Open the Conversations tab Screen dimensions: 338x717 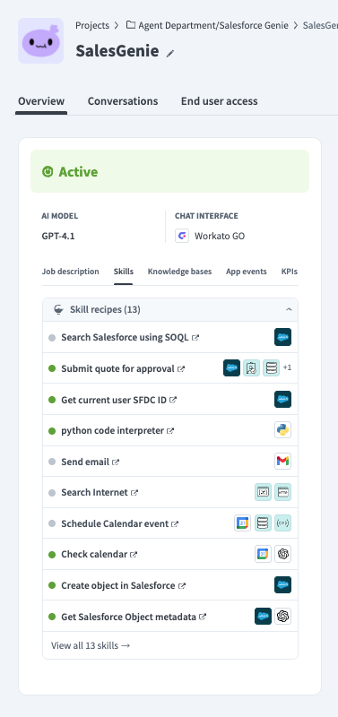point(123,101)
